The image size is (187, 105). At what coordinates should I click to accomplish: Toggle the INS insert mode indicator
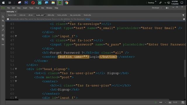coord(170,102)
